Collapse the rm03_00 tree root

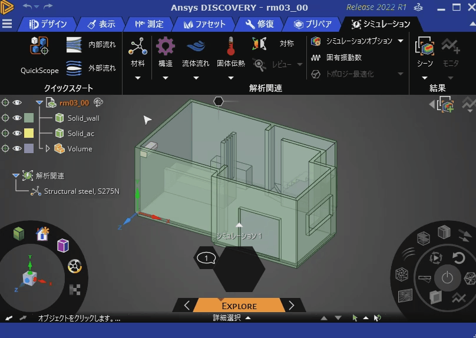(x=39, y=102)
